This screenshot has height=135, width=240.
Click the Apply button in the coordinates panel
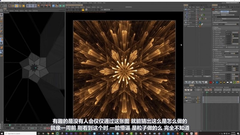(x=206, y=76)
